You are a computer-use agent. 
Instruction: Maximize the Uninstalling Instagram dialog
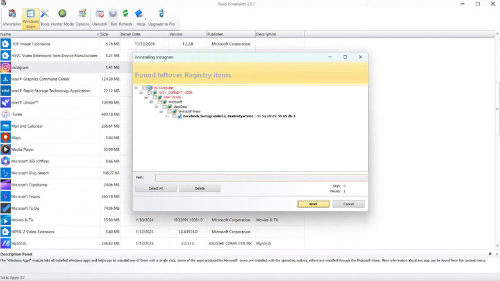[x=345, y=57]
